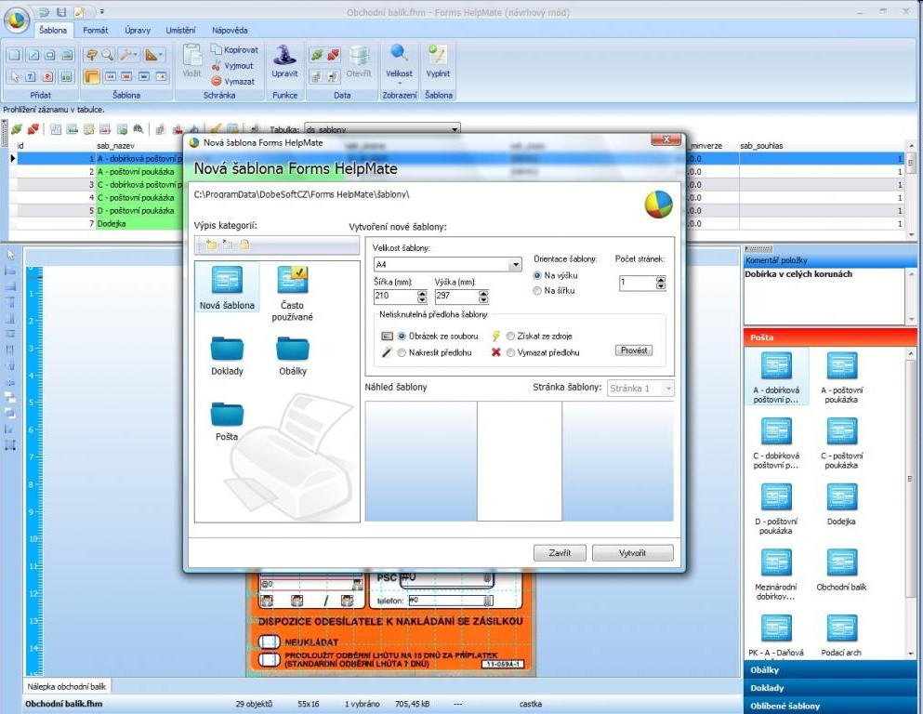Click the Pošta section header
This screenshot has width=923, height=714.
(x=830, y=337)
